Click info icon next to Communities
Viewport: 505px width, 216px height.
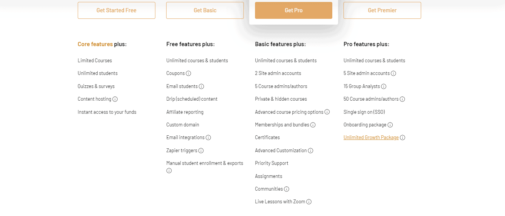286,189
